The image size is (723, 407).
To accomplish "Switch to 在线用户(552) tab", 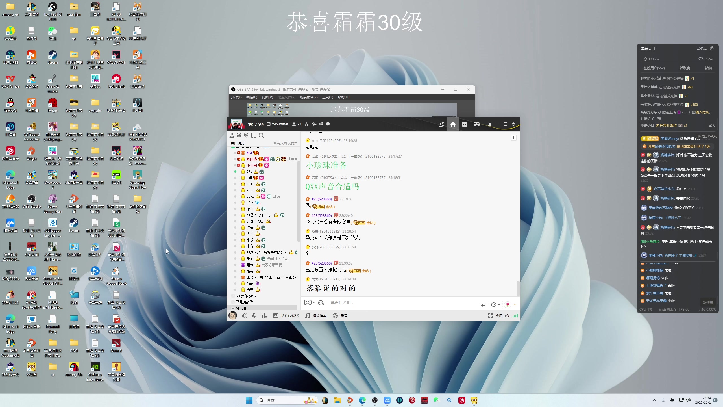I will (x=654, y=68).
